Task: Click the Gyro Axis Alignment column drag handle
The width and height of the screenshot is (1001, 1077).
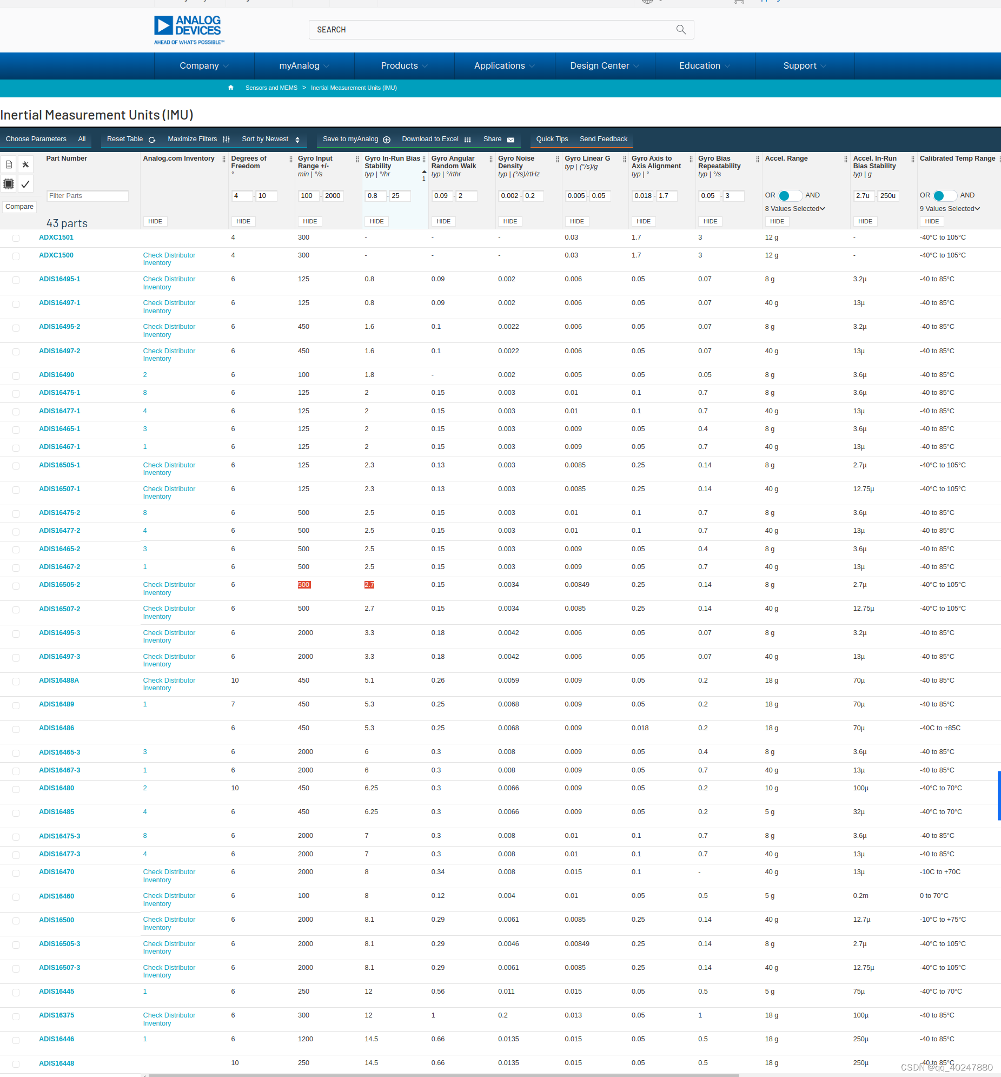Action: click(691, 159)
